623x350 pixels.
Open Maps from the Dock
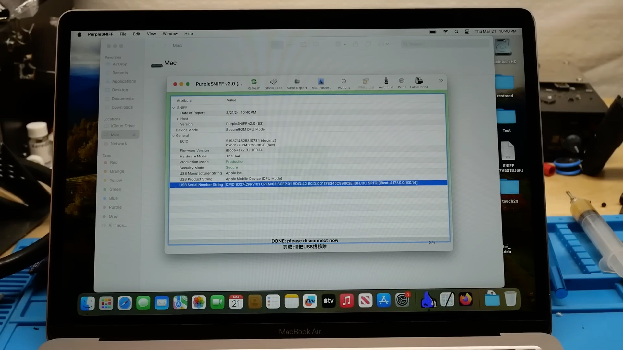tap(180, 302)
